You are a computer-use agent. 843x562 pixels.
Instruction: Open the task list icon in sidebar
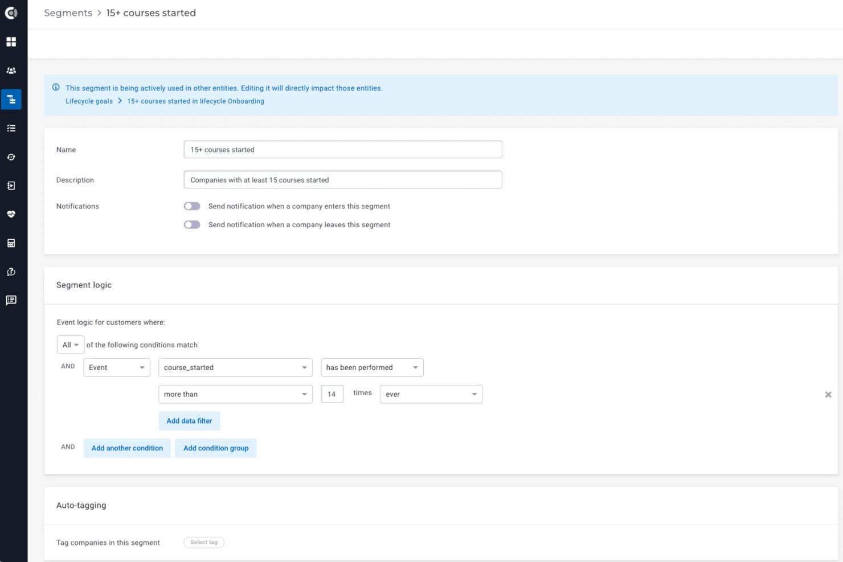coord(11,128)
